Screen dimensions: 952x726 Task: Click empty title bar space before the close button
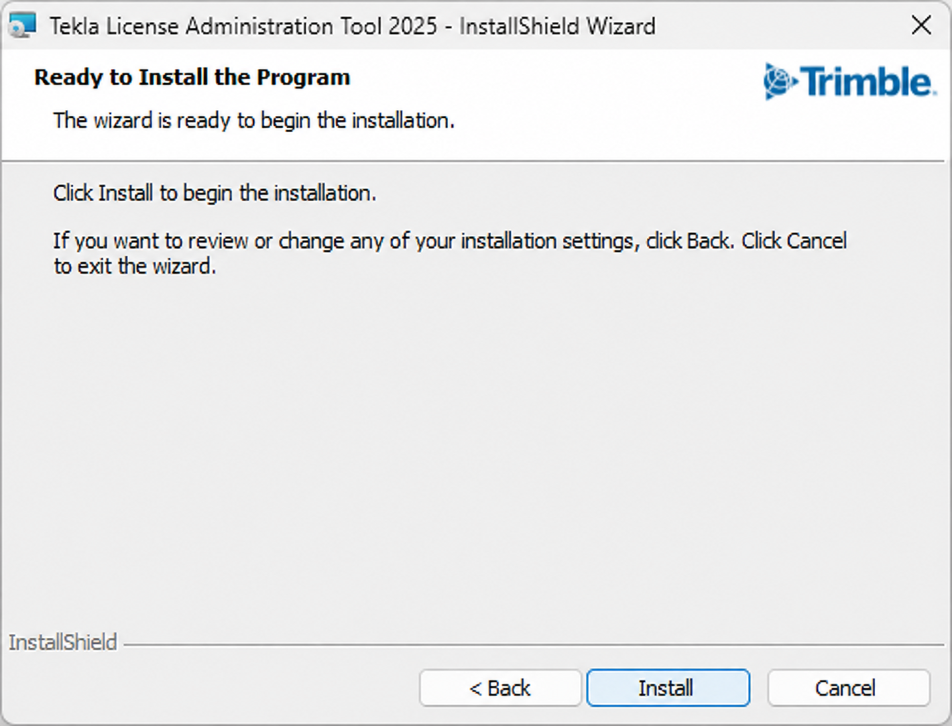pos(776,25)
